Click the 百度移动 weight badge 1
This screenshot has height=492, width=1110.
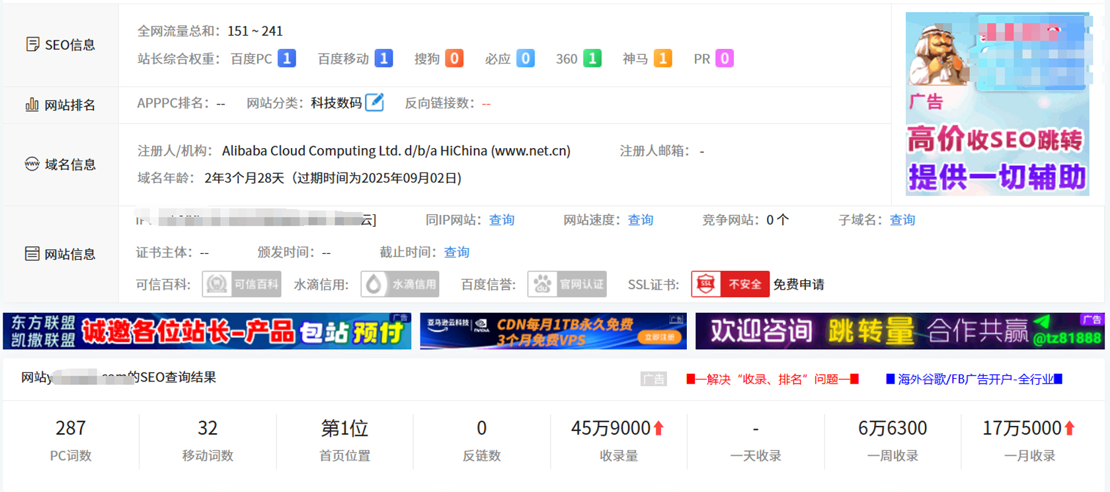[x=383, y=58]
